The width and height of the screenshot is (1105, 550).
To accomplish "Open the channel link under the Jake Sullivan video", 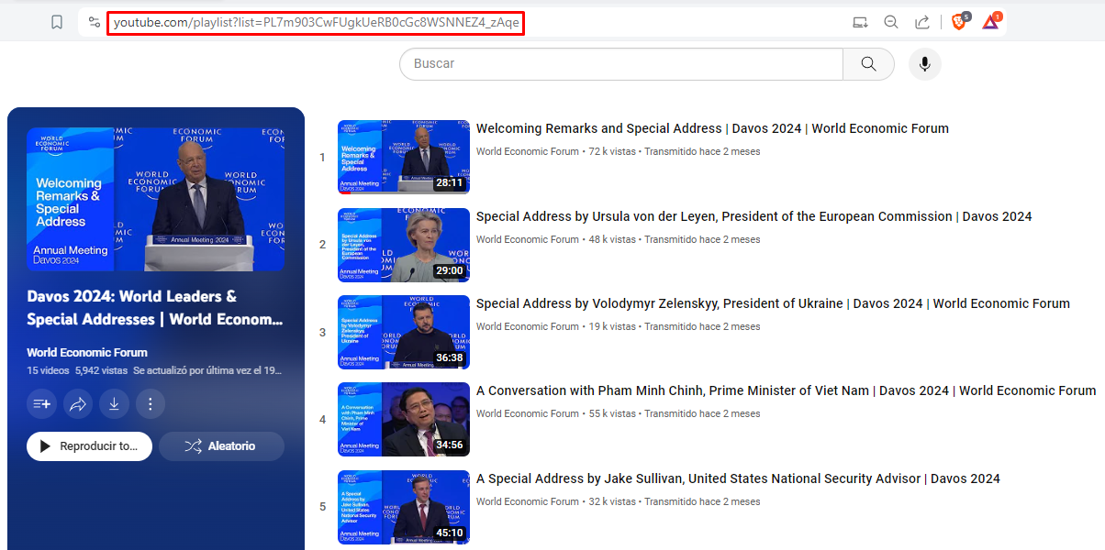I will tap(528, 502).
